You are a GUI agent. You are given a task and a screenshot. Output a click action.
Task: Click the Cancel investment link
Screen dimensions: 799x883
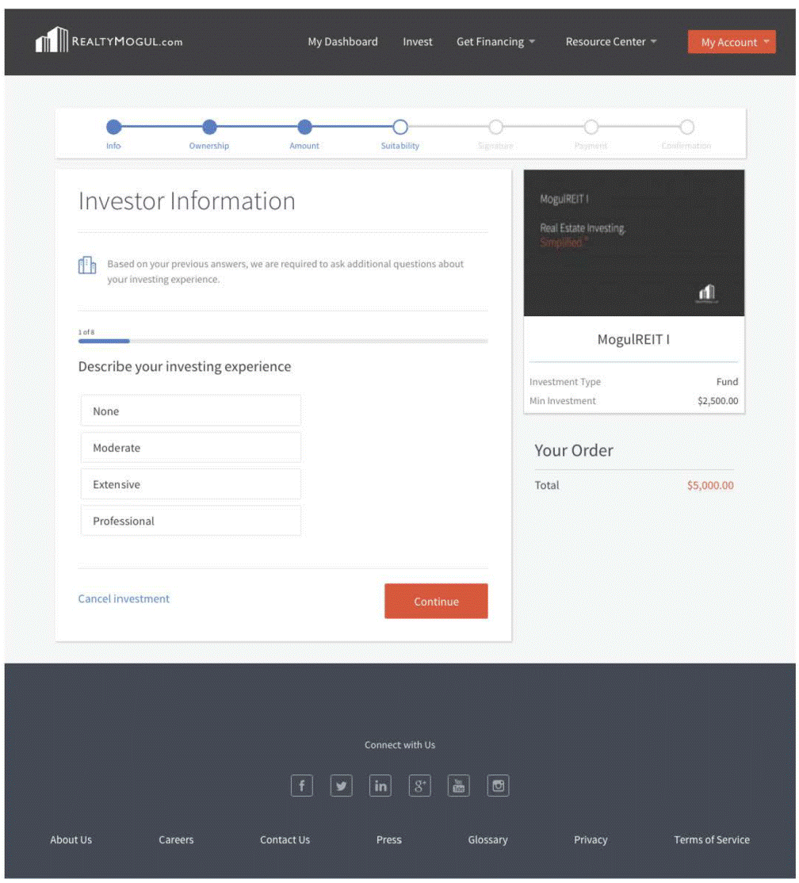pos(124,598)
